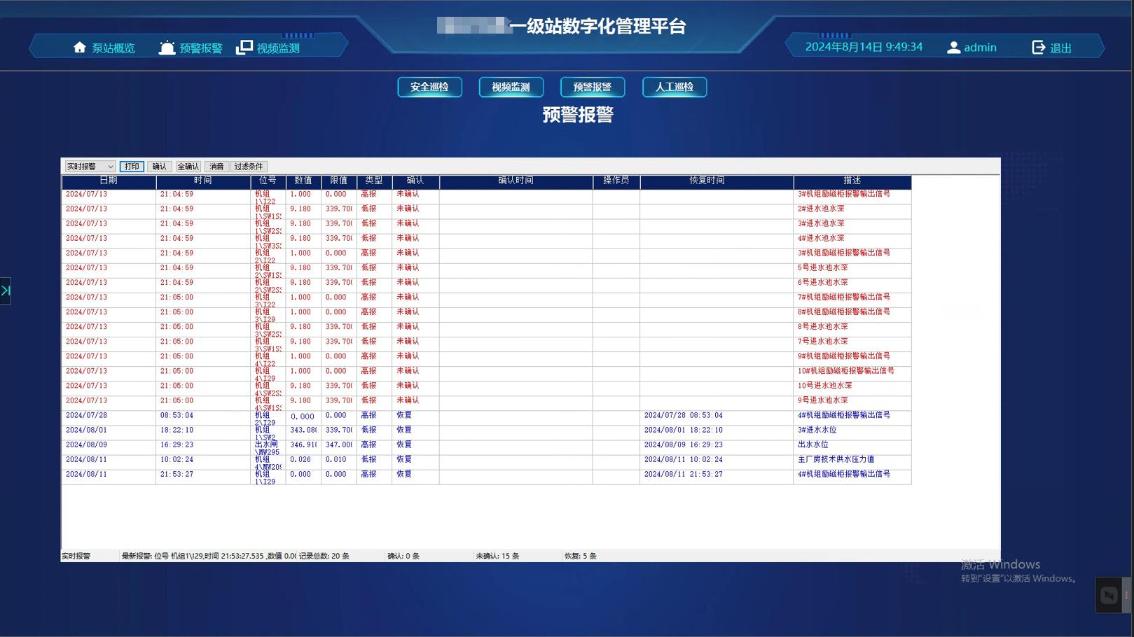Image resolution: width=1134 pixels, height=637 pixels.
Task: Click the 退出 logout door icon
Action: tap(1038, 47)
